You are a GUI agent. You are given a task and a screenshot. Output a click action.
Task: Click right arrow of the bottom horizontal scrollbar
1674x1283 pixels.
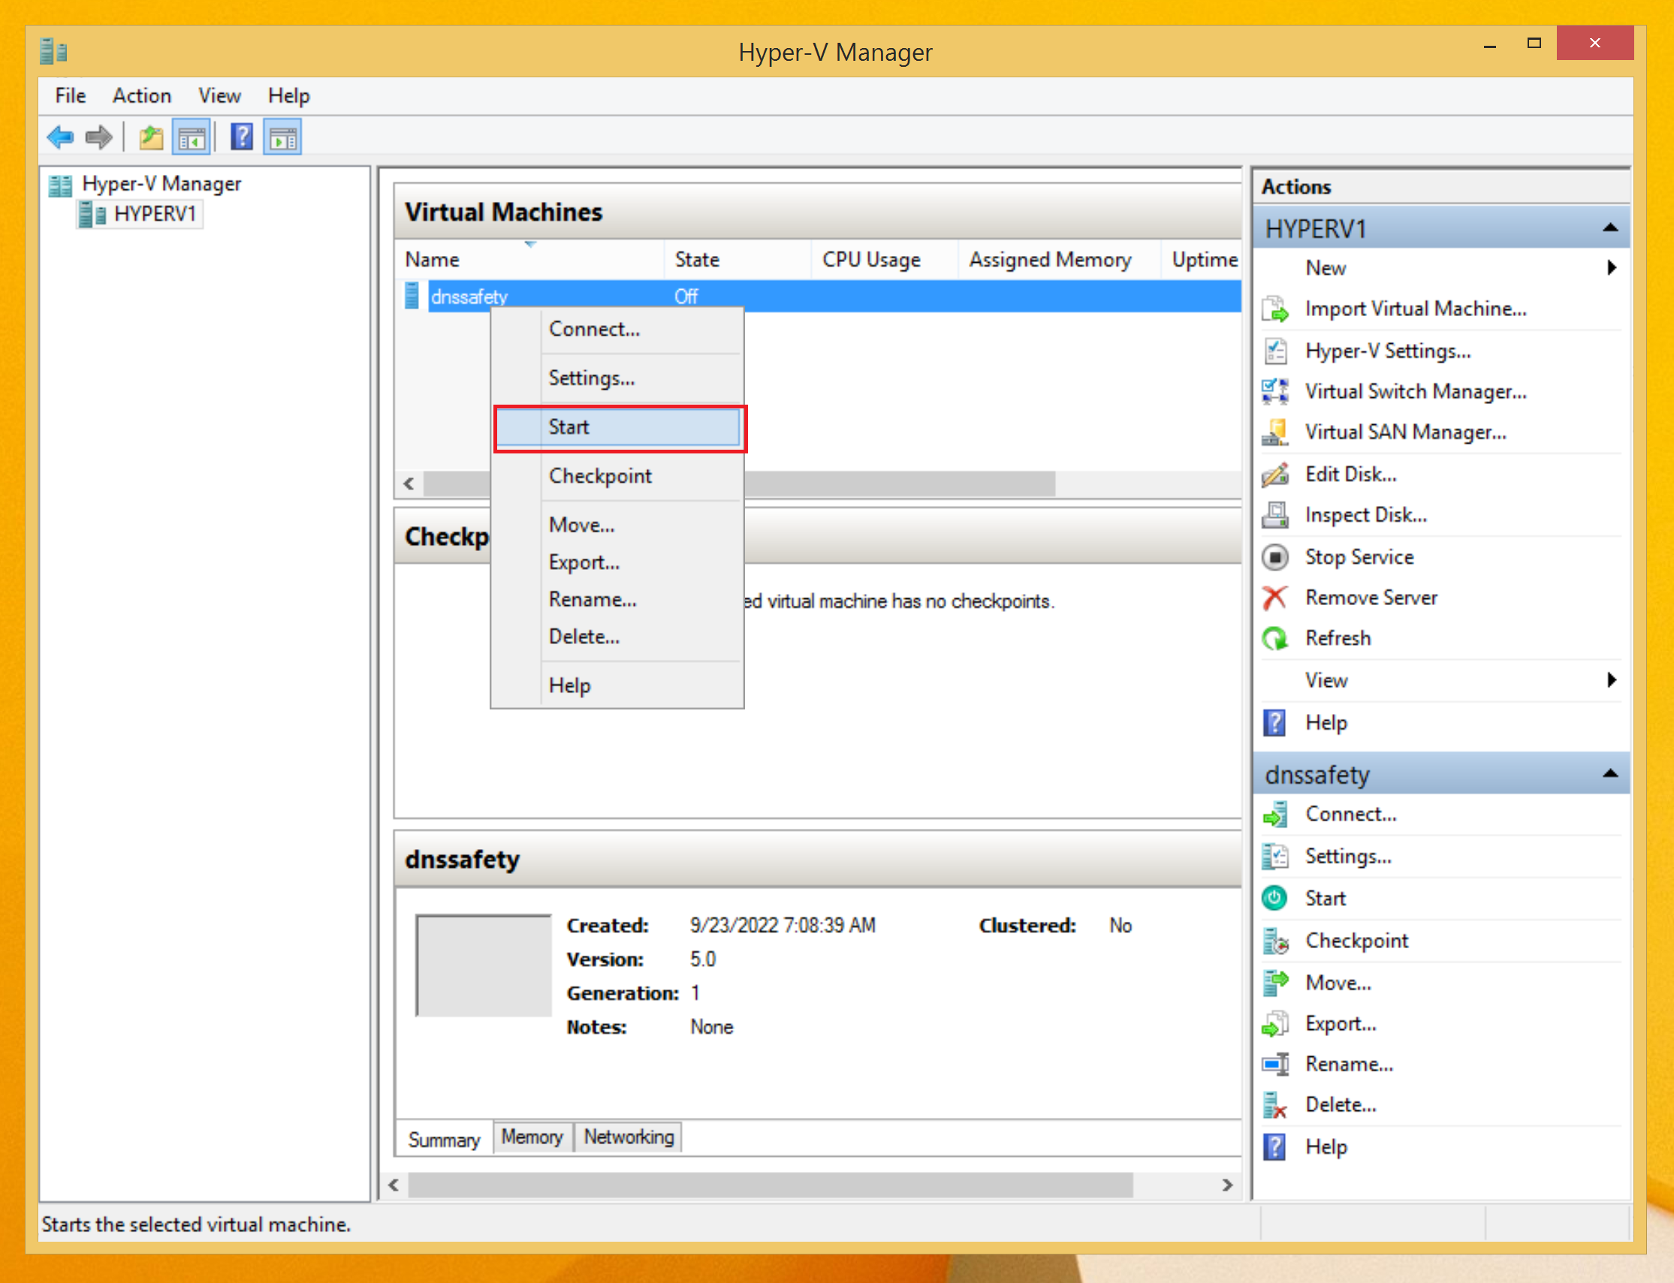pos(1228,1185)
